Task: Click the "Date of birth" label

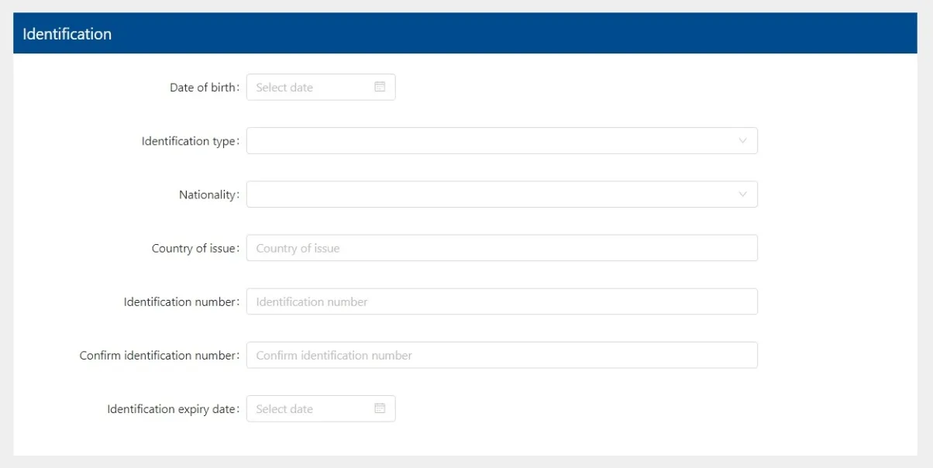Action: [x=203, y=88]
